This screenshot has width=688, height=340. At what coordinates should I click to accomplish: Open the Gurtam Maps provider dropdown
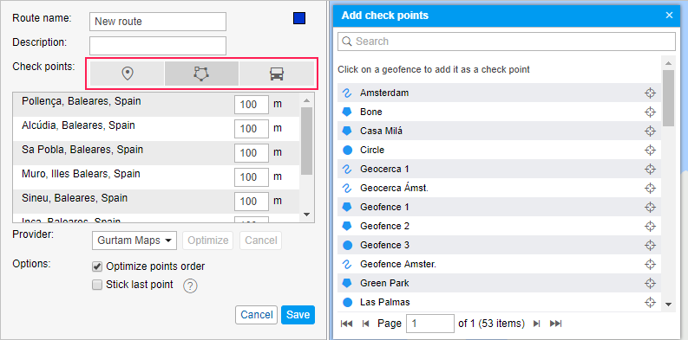134,241
